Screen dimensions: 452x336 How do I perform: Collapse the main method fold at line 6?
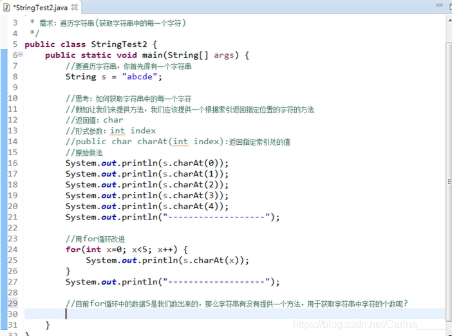[x=21, y=54]
